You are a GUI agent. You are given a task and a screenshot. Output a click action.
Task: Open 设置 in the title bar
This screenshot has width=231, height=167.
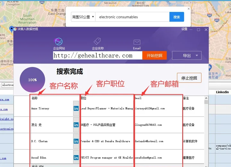(184, 29)
